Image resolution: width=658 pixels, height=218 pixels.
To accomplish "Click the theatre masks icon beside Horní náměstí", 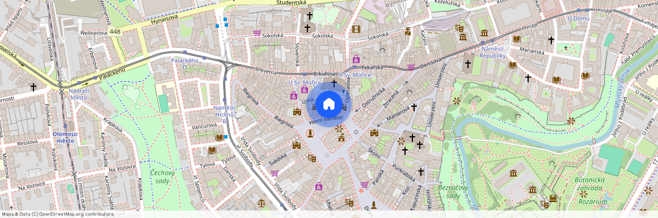I will coord(311,158).
